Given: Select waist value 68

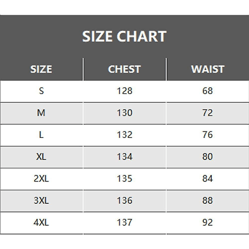Looking at the screenshot, I should pos(207,91).
